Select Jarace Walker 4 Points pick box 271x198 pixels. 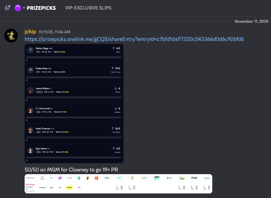point(116,90)
